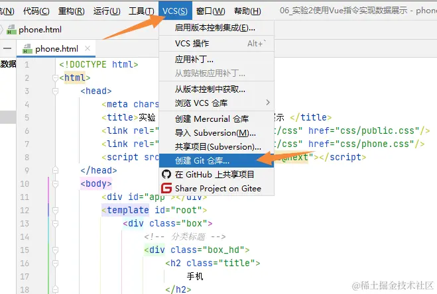The height and width of the screenshot is (294, 437).
Task: Open the 代码(C) menu
Action: pos(36,11)
